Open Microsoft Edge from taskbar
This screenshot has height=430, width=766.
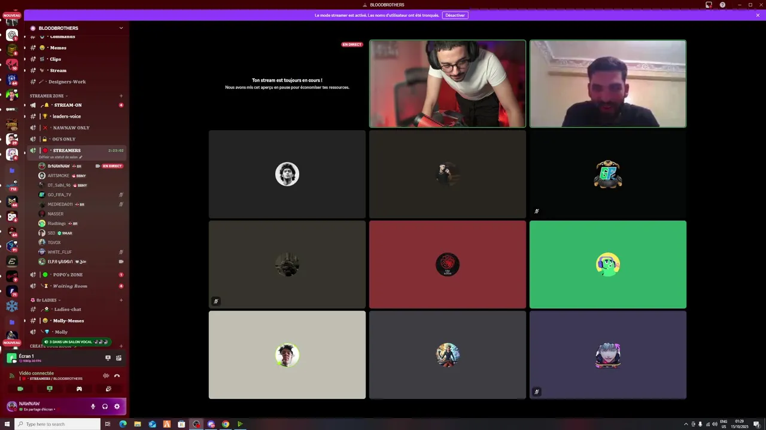click(123, 424)
